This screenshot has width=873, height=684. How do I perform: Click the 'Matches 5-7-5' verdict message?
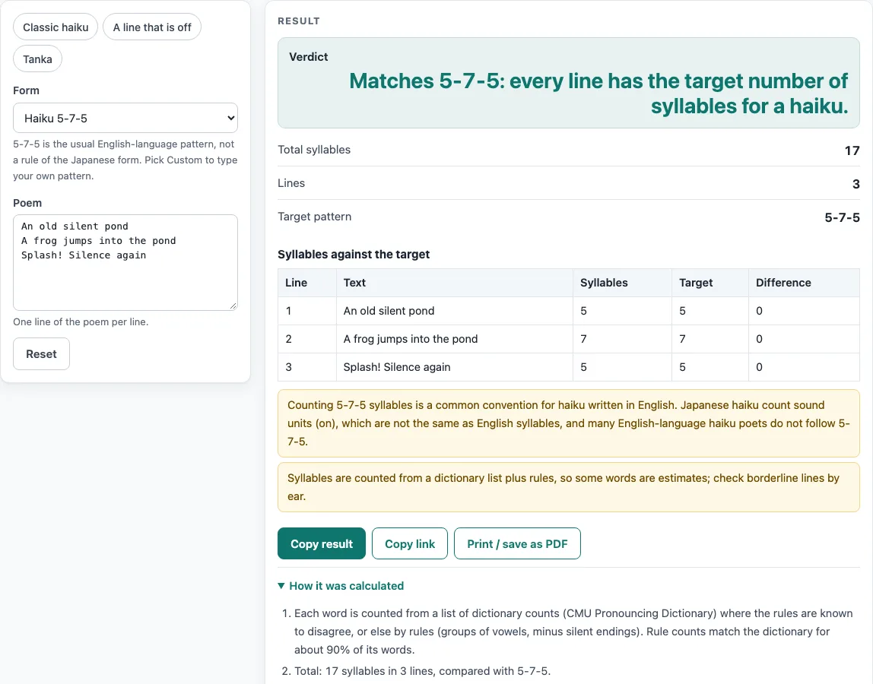click(x=598, y=93)
